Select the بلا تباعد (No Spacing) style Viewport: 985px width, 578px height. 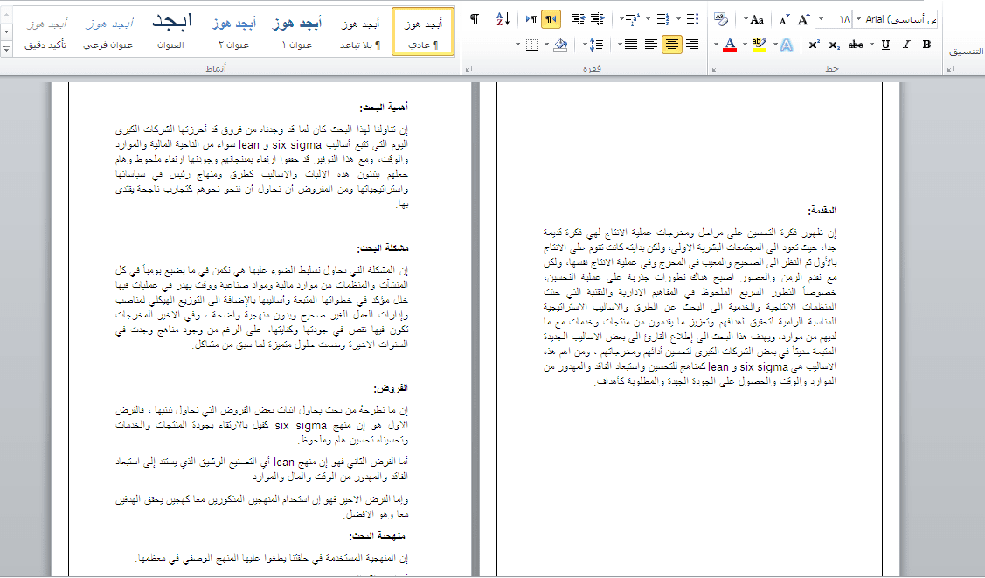click(x=360, y=32)
